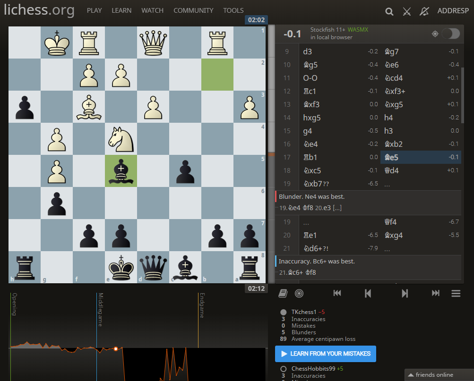Jump to final position with fast-forward icon
This screenshot has height=381, width=474.
[435, 293]
